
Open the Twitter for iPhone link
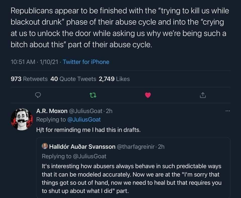click(x=86, y=62)
